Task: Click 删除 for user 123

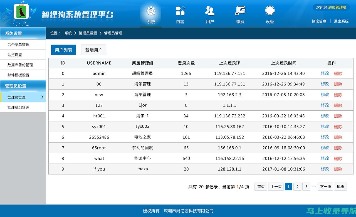Action: 338,105
